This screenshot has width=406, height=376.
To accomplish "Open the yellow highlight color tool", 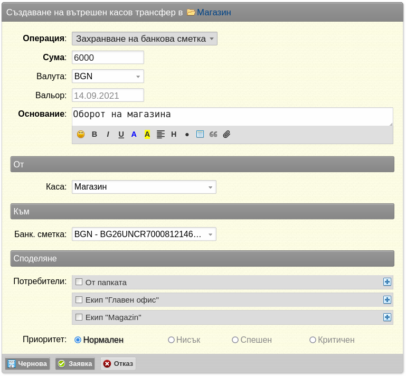I will pyautogui.click(x=147, y=134).
